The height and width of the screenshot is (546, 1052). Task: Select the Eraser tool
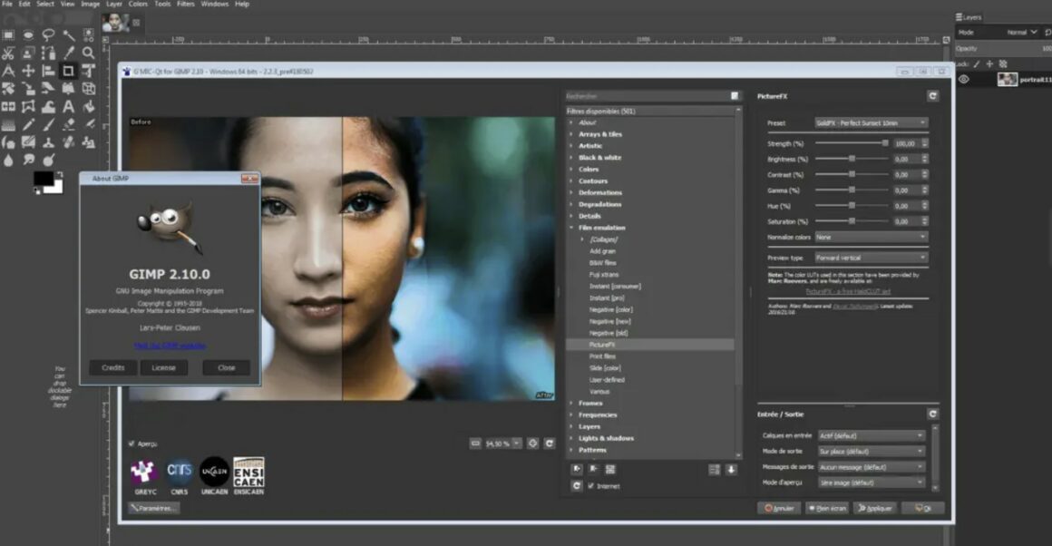tap(68, 125)
